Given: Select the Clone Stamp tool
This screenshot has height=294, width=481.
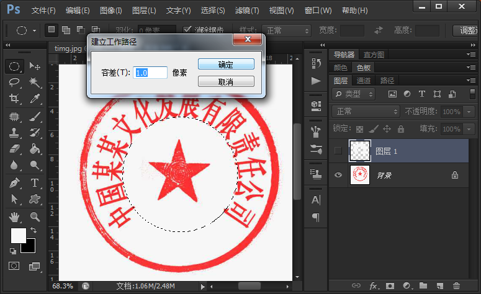Looking at the screenshot, I should (x=14, y=133).
